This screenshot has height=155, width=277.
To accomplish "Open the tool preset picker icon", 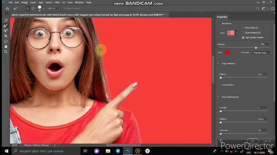I will (16, 8).
